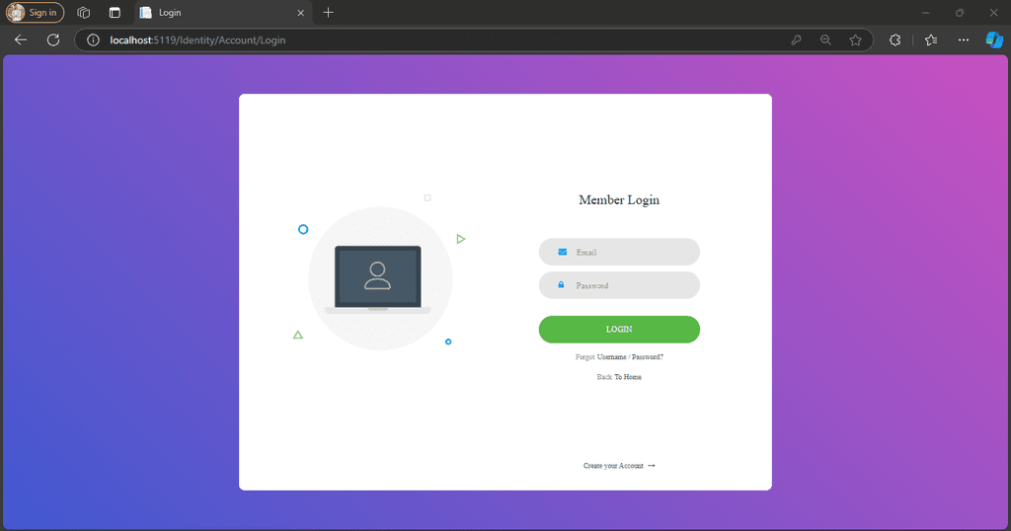The image size is (1011, 531).
Task: Open the workspaces icon
Action: pos(83,12)
